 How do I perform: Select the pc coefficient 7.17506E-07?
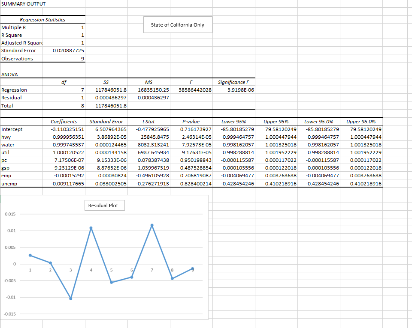pyautogui.click(x=64, y=160)
